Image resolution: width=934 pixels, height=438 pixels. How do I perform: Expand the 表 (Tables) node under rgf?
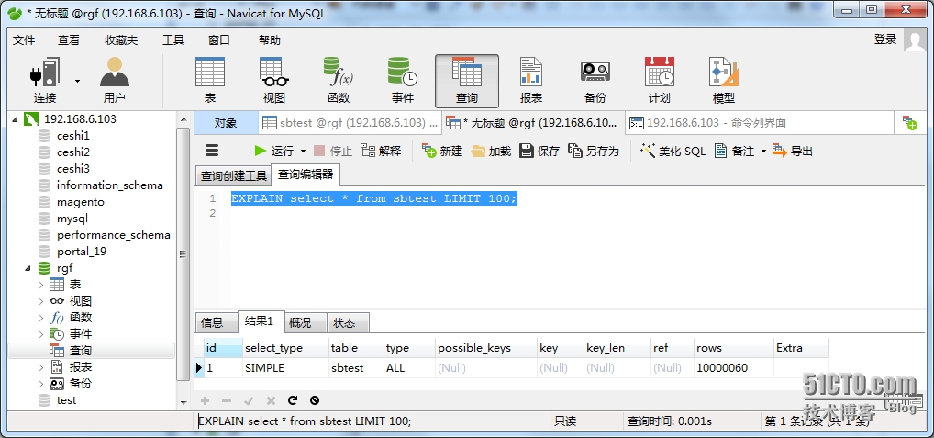(40, 285)
